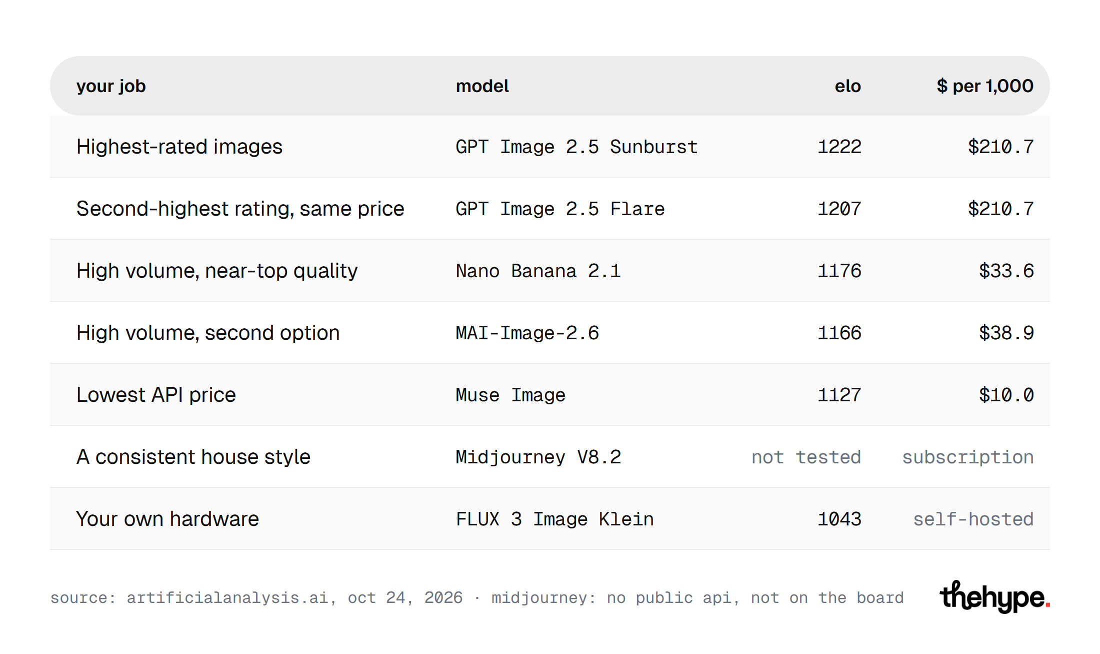Click the 'model' column header
The height and width of the screenshot is (654, 1100).
click(x=482, y=86)
